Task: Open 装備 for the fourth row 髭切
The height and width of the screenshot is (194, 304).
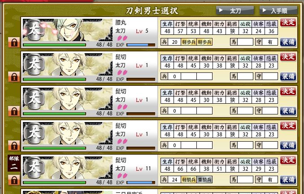Action: click(288, 145)
